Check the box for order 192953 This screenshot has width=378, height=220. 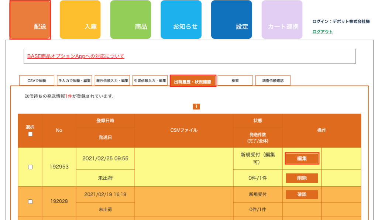[x=30, y=167]
